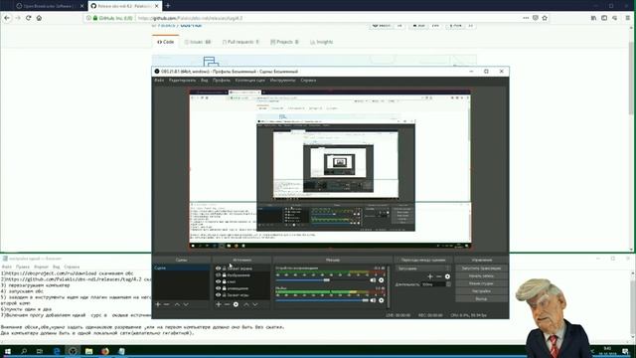Open OBS Файл menu

pos(159,81)
